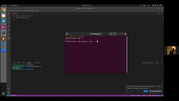Click the Desktop breadcrumb segment
Image resolution: width=179 pixels, height=101 pixels.
pyautogui.click(x=23, y=16)
